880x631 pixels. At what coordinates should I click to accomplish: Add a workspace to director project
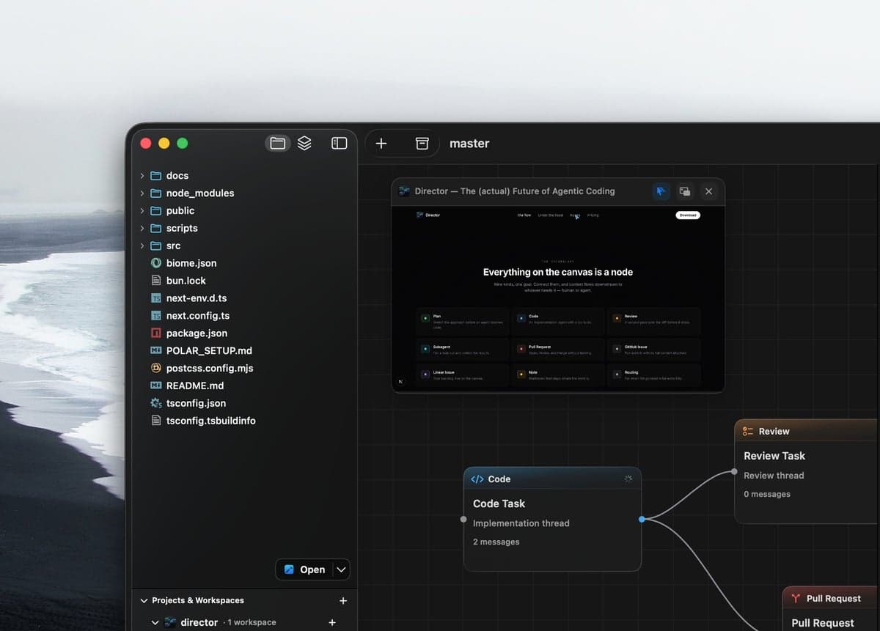[331, 623]
